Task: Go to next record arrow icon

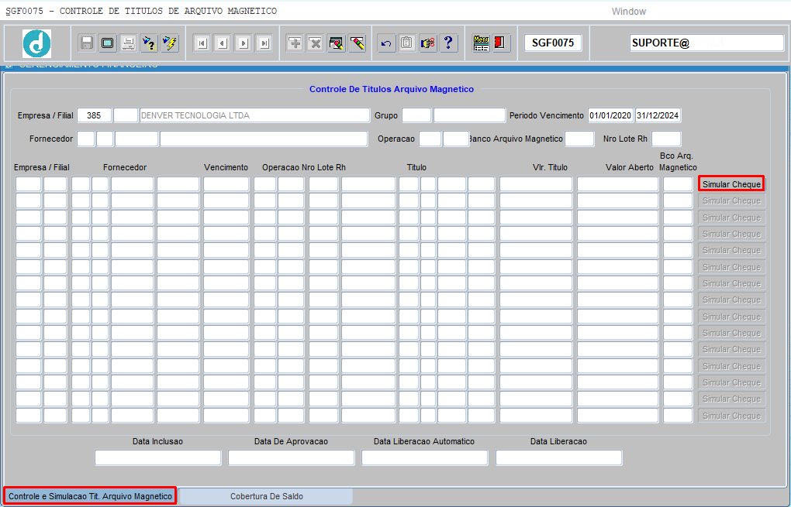Action: point(244,43)
